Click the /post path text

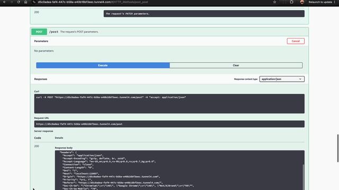pyautogui.click(x=53, y=32)
